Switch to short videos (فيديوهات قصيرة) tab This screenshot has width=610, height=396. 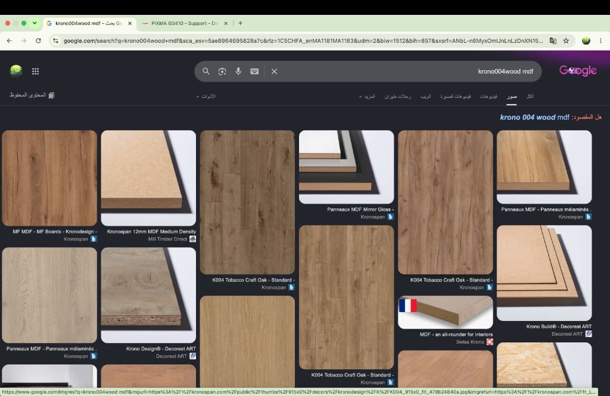tap(456, 96)
